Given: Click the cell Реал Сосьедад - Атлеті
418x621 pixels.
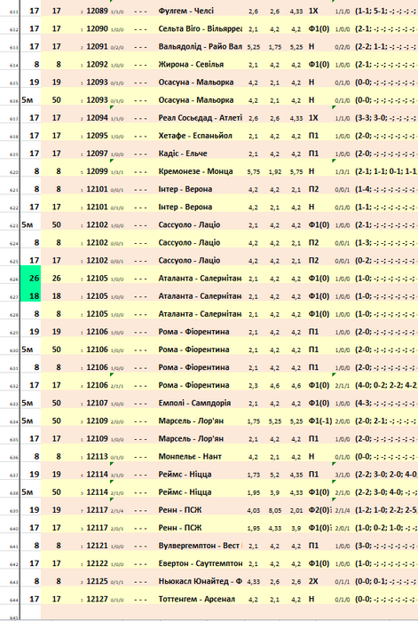Looking at the screenshot, I should point(201,118).
